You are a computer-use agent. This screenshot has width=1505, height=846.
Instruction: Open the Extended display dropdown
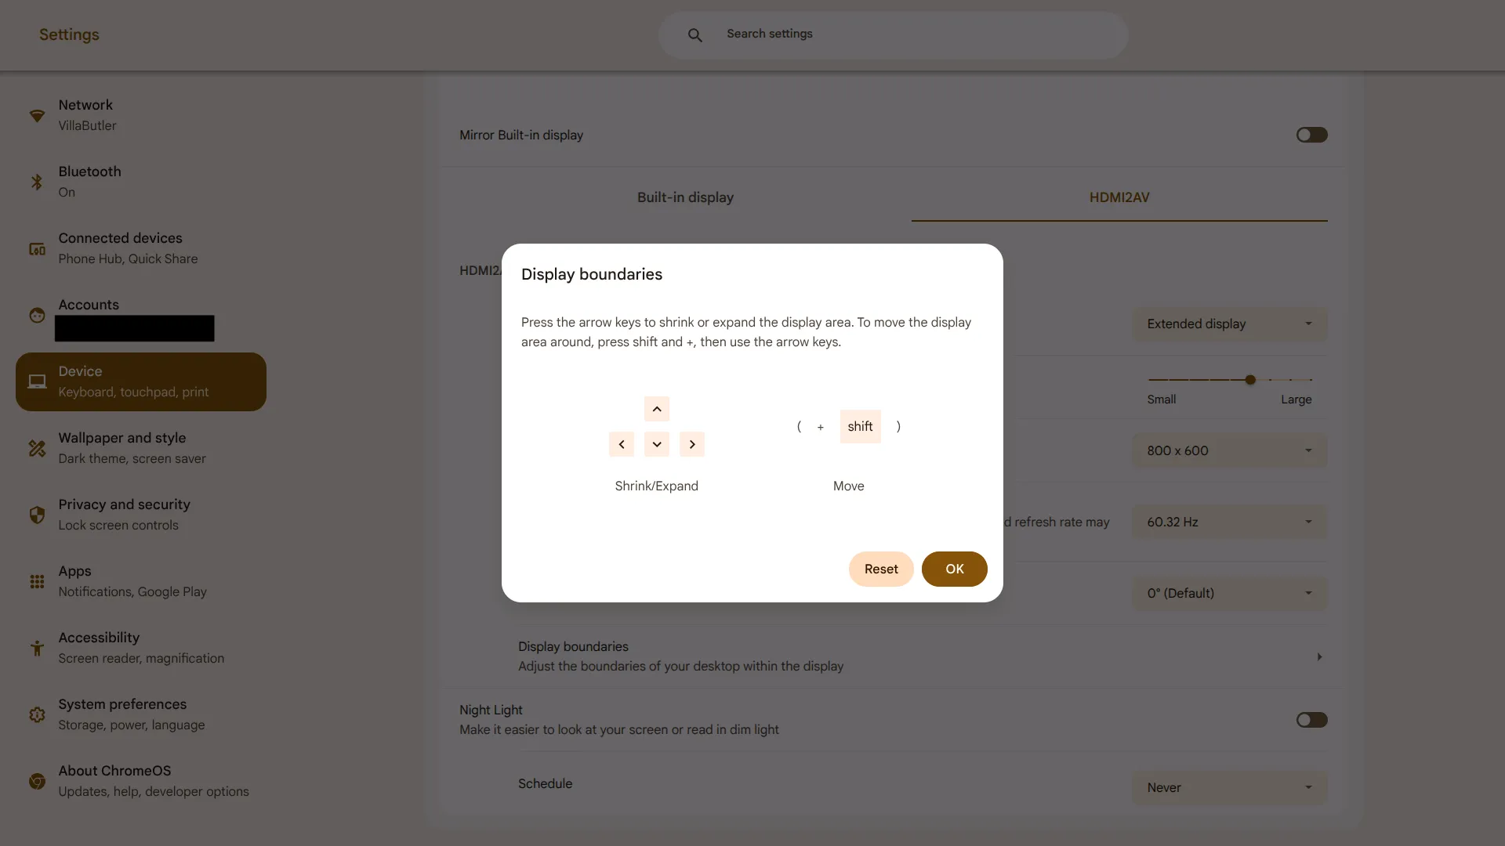point(1229,324)
